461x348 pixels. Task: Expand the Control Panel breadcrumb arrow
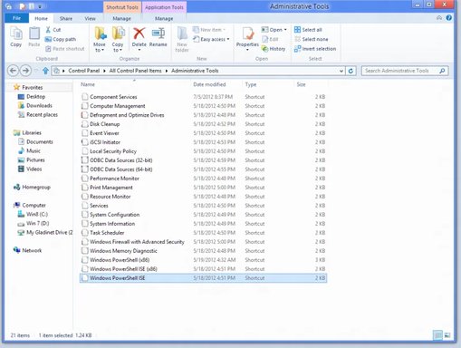(x=104, y=71)
